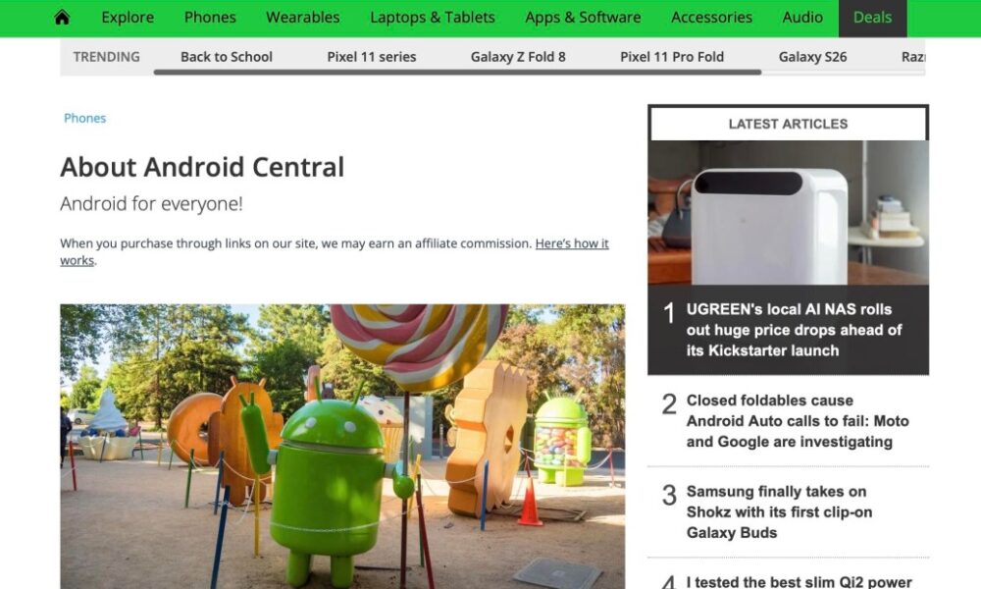Screen dimensions: 981x589
Task: Open the closed foldables Android Auto article
Action: 798,420
